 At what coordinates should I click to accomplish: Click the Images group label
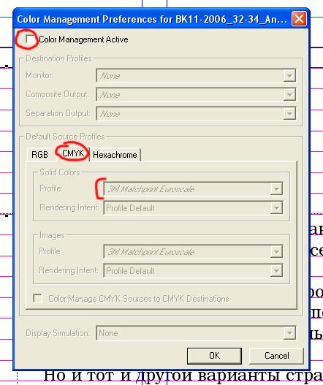click(x=52, y=235)
